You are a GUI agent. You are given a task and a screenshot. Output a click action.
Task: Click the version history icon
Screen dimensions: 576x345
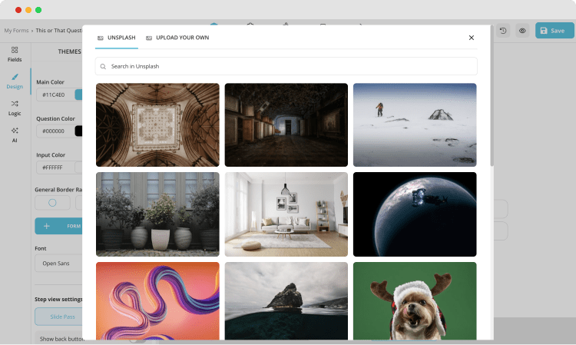(x=503, y=31)
